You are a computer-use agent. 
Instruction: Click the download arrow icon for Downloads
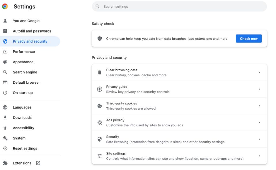(5, 117)
